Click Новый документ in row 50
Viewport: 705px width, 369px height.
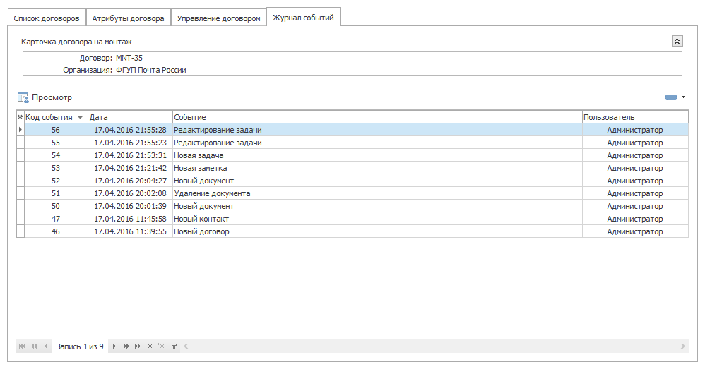point(203,206)
